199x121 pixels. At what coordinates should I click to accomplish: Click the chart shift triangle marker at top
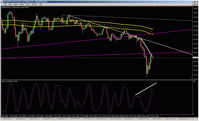tap(154, 7)
